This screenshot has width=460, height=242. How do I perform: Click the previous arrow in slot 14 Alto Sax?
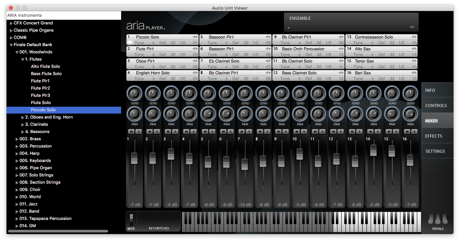pyautogui.click(x=412, y=49)
